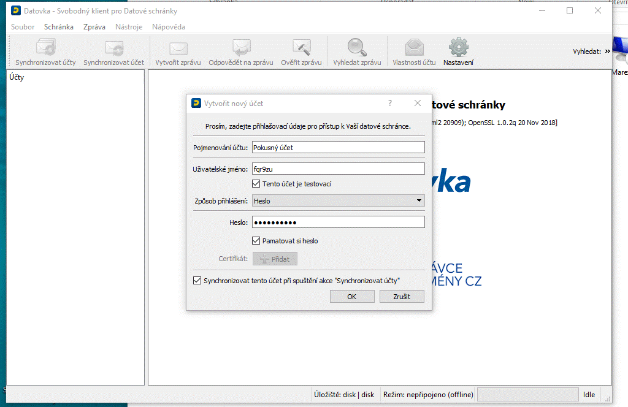The image size is (628, 407).
Task: Click the Účty header in the left panel
Action: [x=17, y=77]
